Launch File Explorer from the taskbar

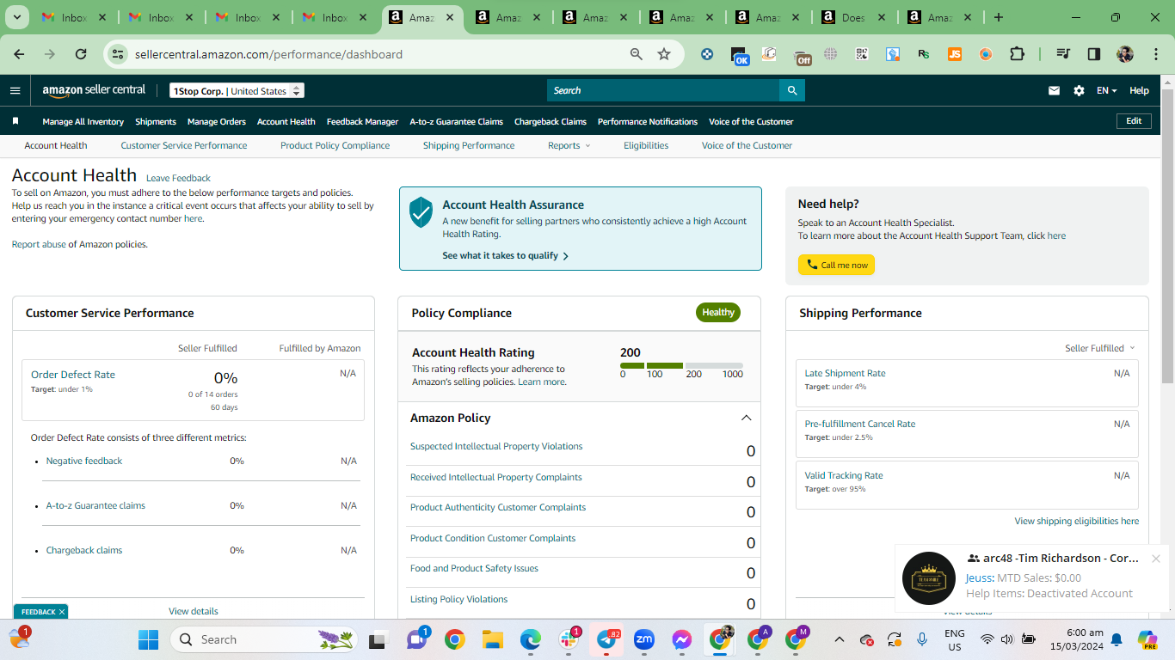[493, 639]
